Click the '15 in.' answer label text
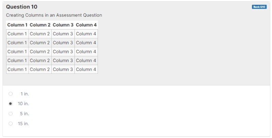Screen dimensions: 272x138 23,124
